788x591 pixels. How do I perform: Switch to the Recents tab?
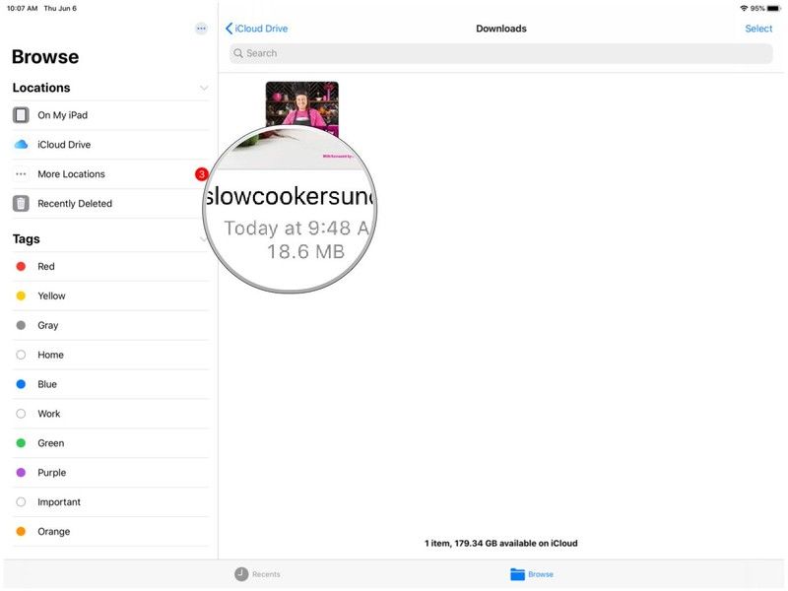coord(258,574)
